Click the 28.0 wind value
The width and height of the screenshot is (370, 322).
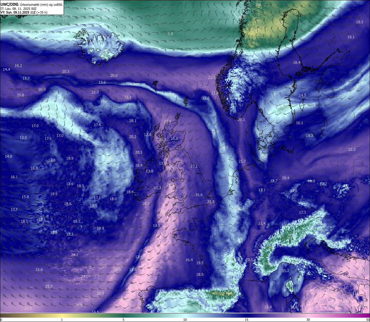pyautogui.click(x=117, y=269)
